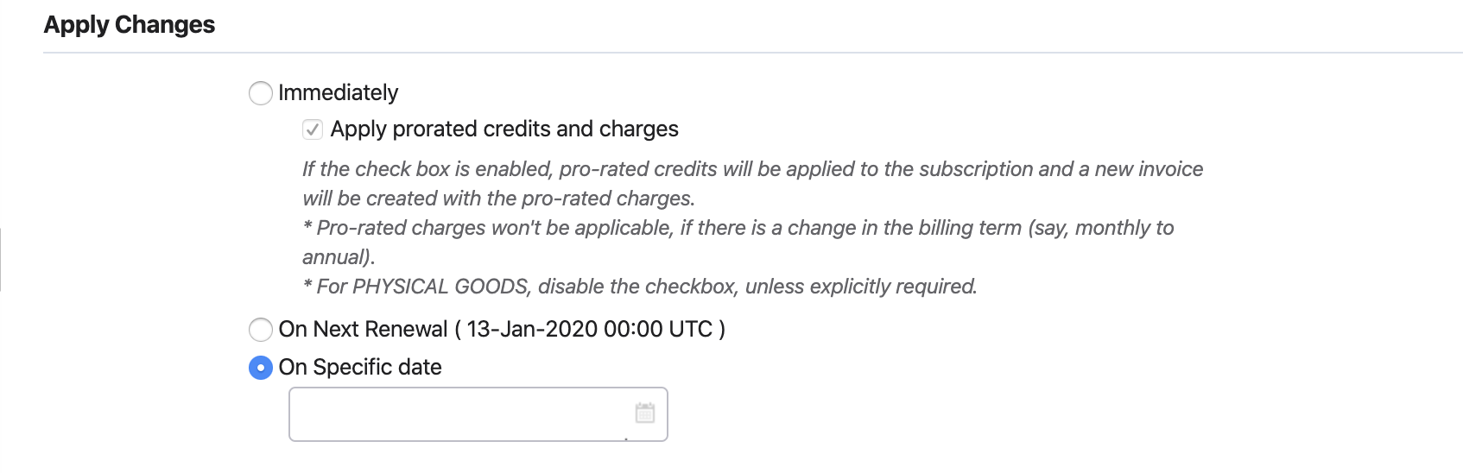The width and height of the screenshot is (1463, 473).
Task: Click the divider line below Apply Changes
Action: tap(751, 53)
